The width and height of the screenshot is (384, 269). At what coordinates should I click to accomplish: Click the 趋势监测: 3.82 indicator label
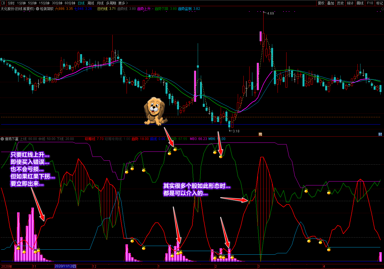pyautogui.click(x=189, y=9)
